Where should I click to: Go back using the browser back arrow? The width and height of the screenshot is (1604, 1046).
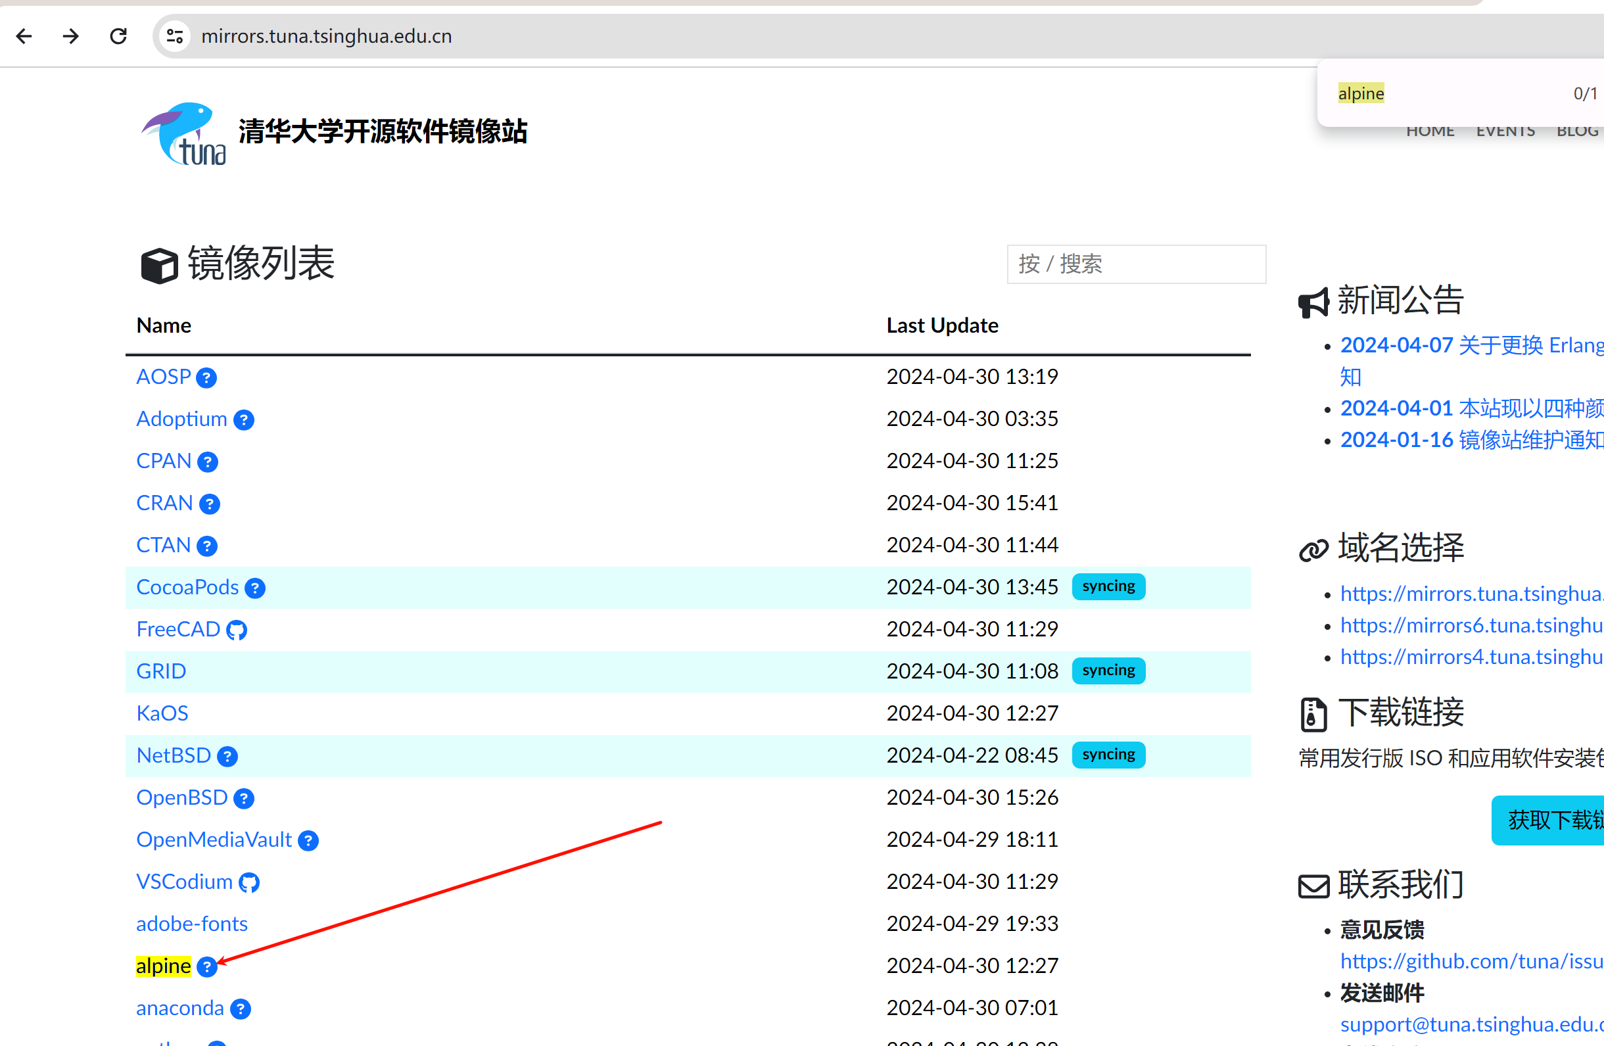point(24,36)
